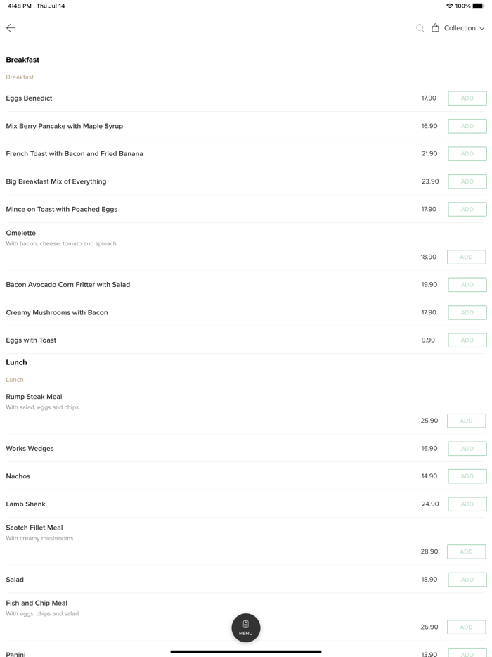Open the floating MENU button
Image resolution: width=492 pixels, height=657 pixels.
tap(246, 627)
